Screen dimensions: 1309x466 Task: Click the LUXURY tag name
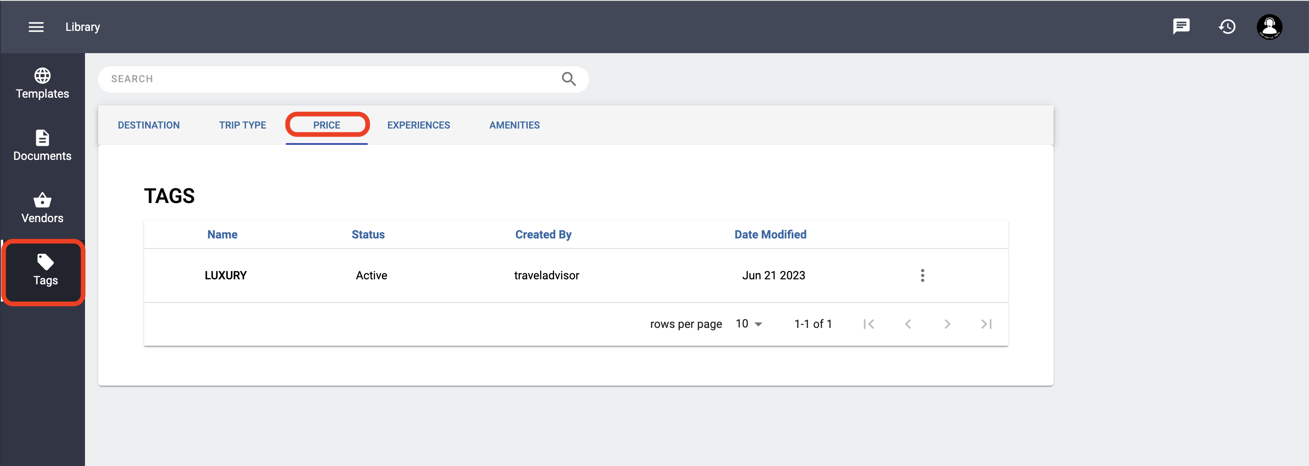coord(225,275)
